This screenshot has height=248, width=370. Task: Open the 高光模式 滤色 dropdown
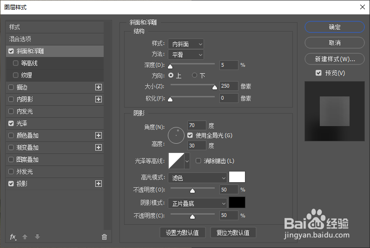198,178
